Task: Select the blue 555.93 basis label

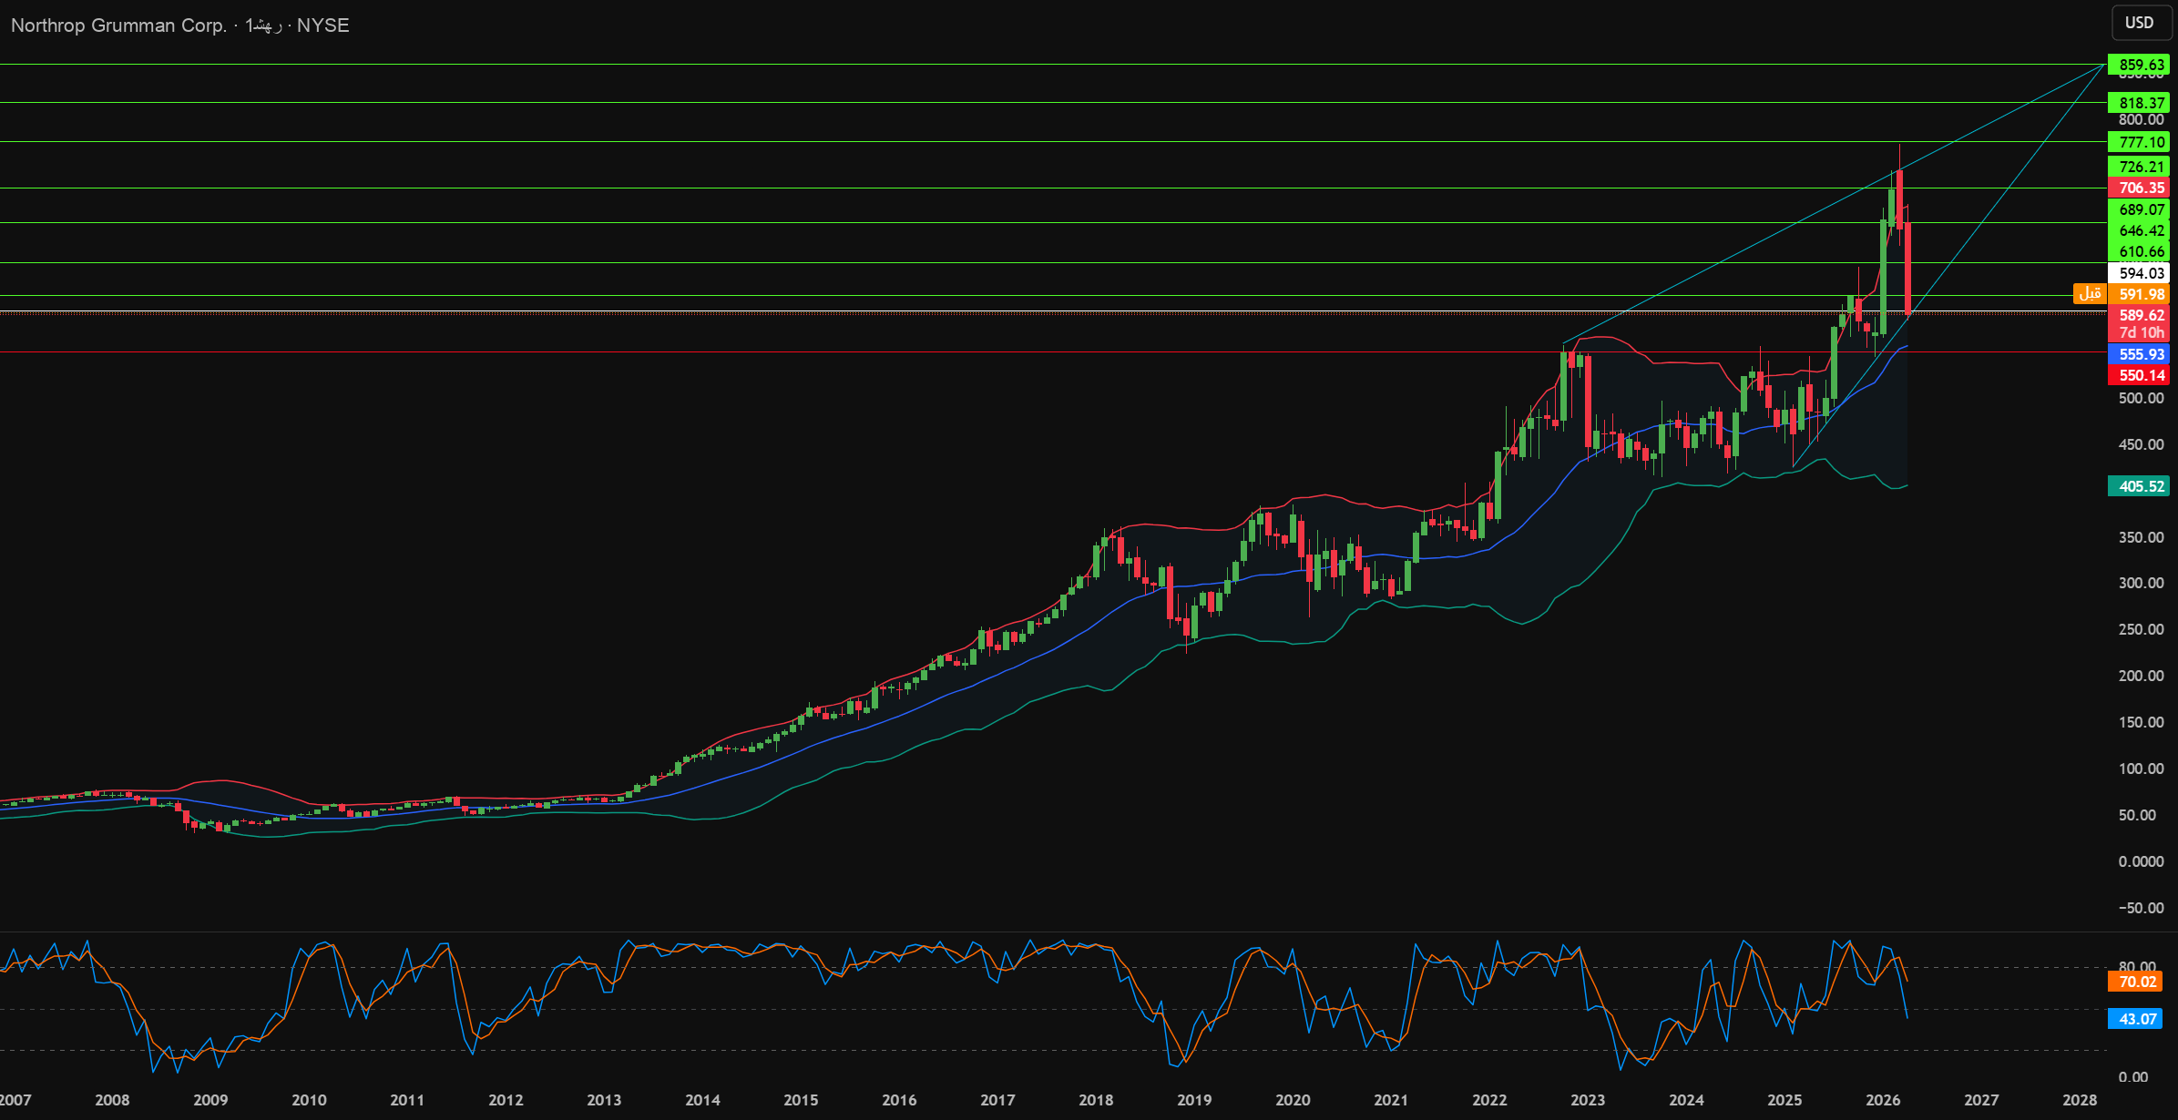Action: point(2139,354)
